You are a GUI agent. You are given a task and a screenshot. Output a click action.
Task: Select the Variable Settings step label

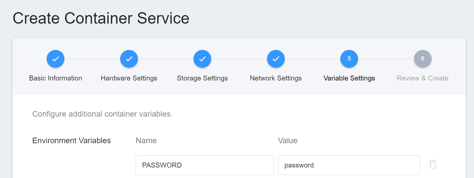coord(349,78)
